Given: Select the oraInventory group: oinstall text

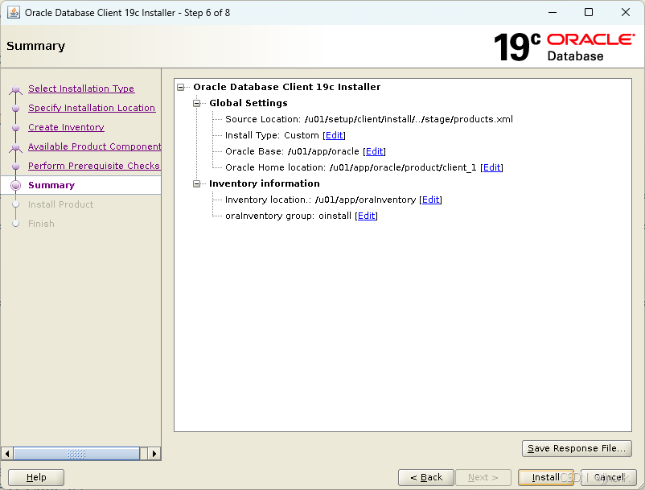Looking at the screenshot, I should 289,216.
